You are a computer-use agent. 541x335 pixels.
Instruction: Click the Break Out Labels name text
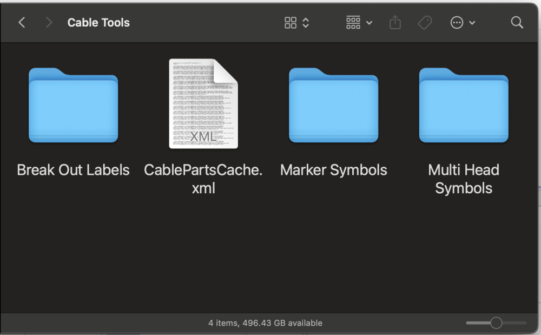(x=73, y=170)
